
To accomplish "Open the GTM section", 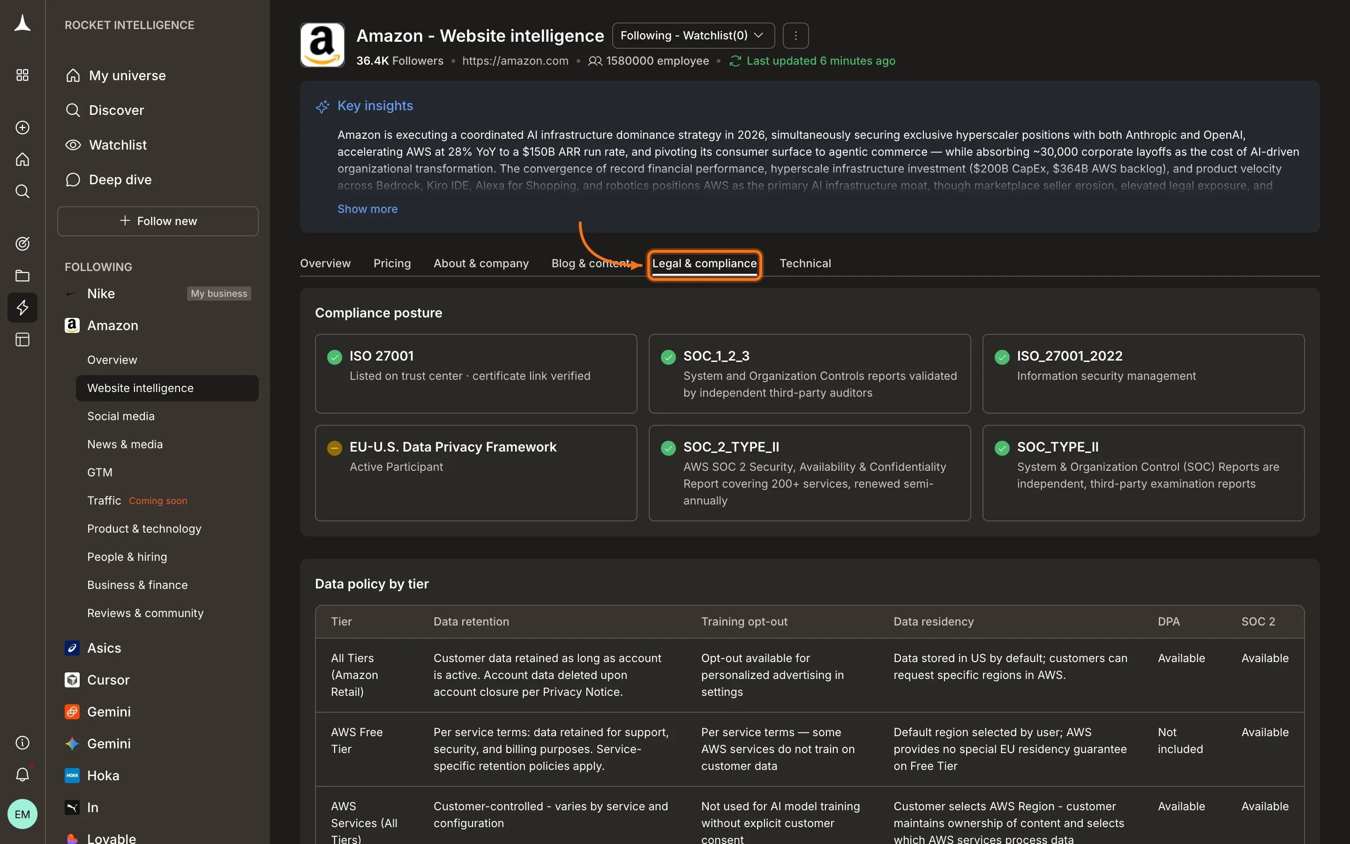I will [100, 472].
